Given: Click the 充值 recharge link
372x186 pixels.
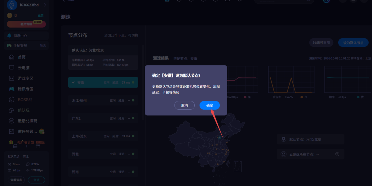Looking at the screenshot, I should [x=41, y=15].
